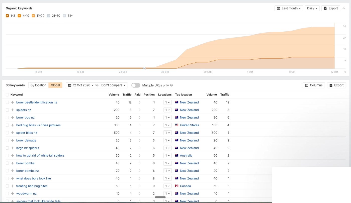Switch to By location tab
This screenshot has height=203, width=351.
coord(38,85)
